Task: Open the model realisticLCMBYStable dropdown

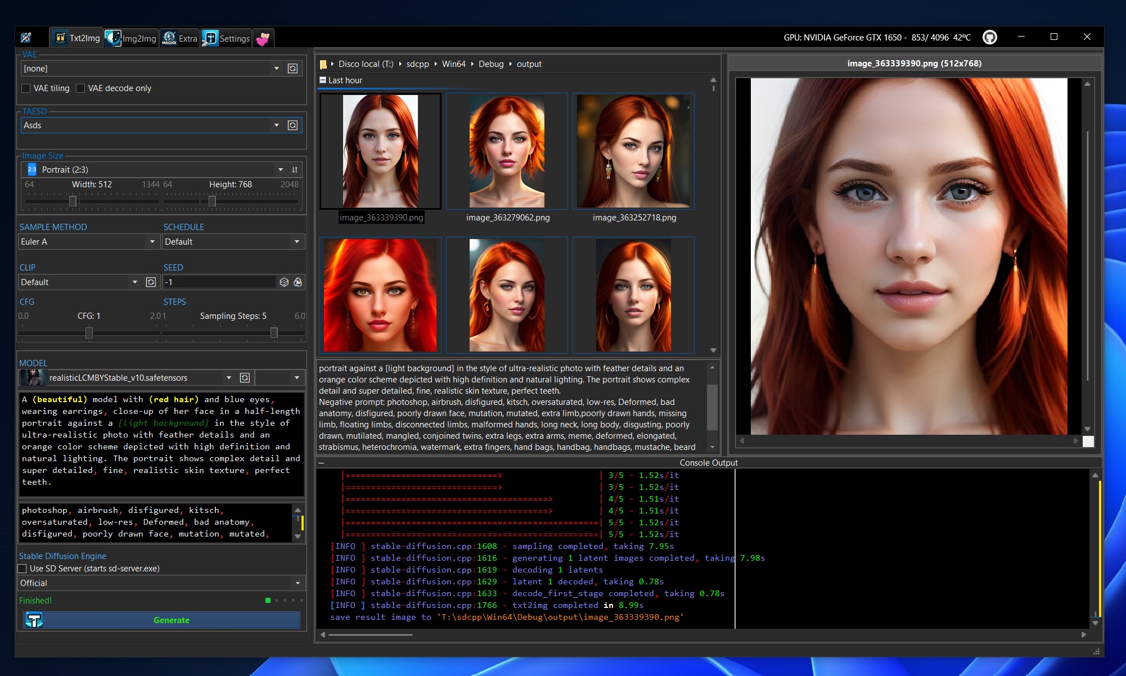Action: (x=229, y=377)
